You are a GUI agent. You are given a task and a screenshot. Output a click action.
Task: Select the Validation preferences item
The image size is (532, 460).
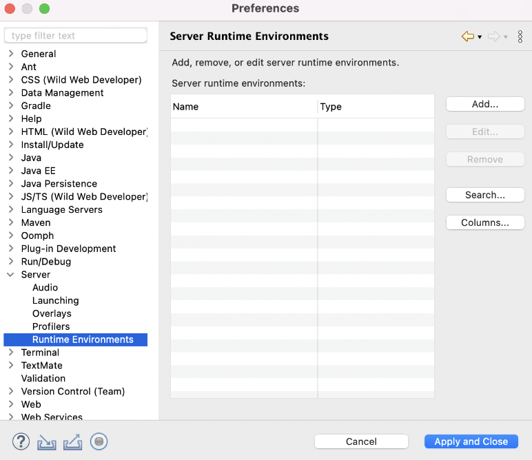43,378
